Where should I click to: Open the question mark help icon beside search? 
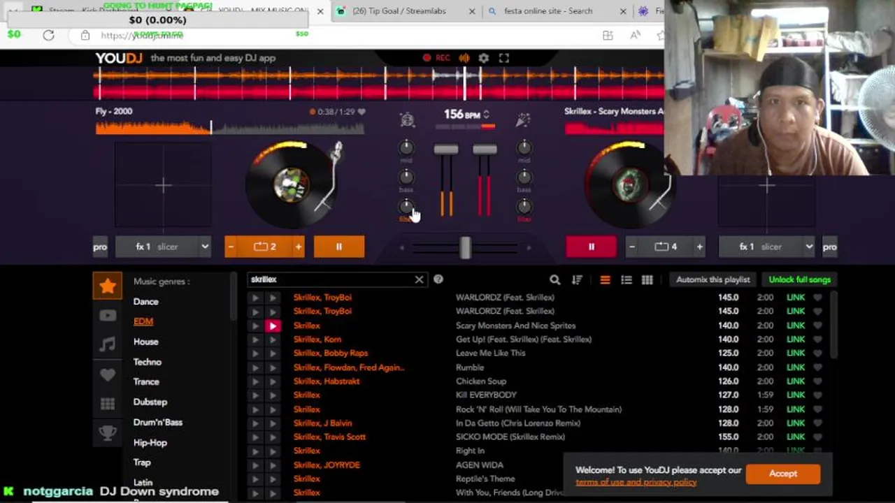[x=438, y=279]
